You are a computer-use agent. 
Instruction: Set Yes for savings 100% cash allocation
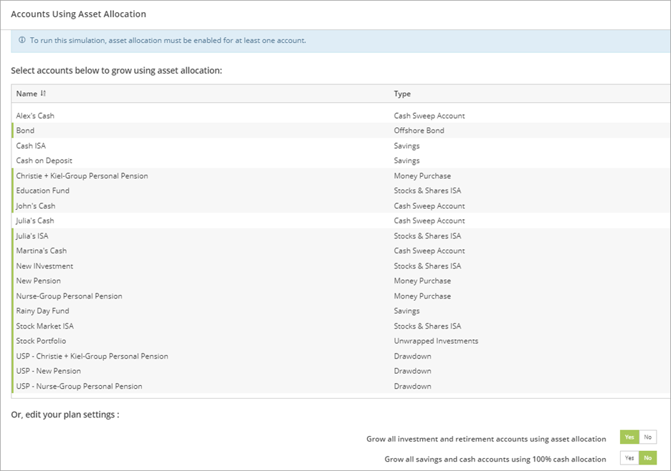629,458
